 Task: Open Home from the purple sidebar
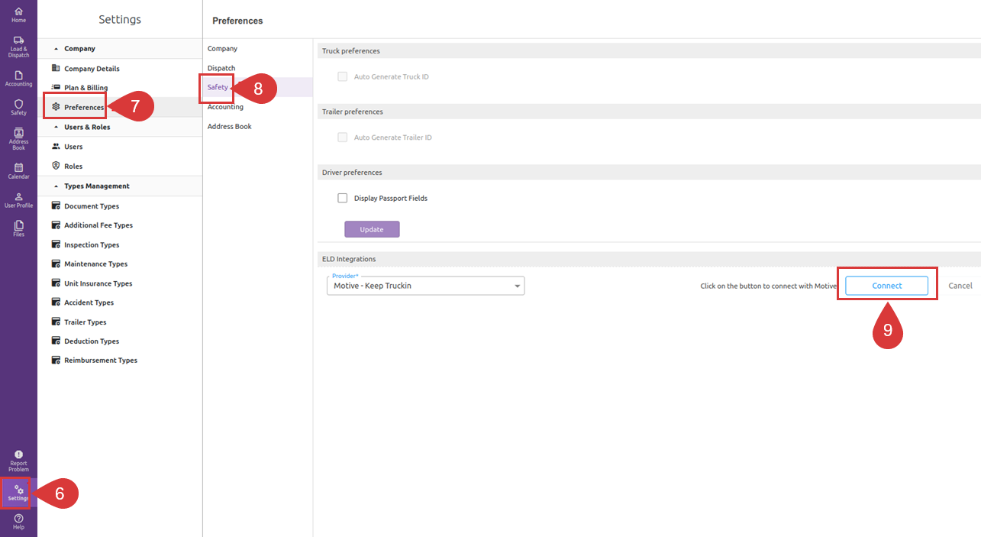(18, 15)
